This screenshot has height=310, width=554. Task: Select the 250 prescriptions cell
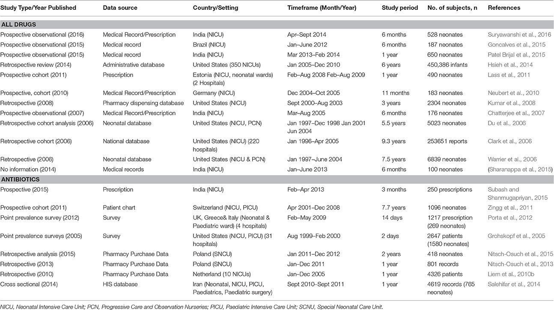pos(449,189)
